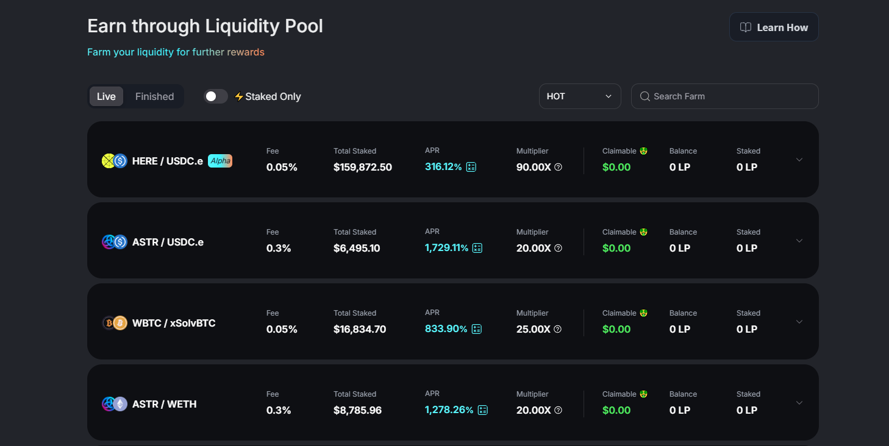Click the Claimable emoji icon in HERE / USDC.e row
This screenshot has width=889, height=446.
643,150
